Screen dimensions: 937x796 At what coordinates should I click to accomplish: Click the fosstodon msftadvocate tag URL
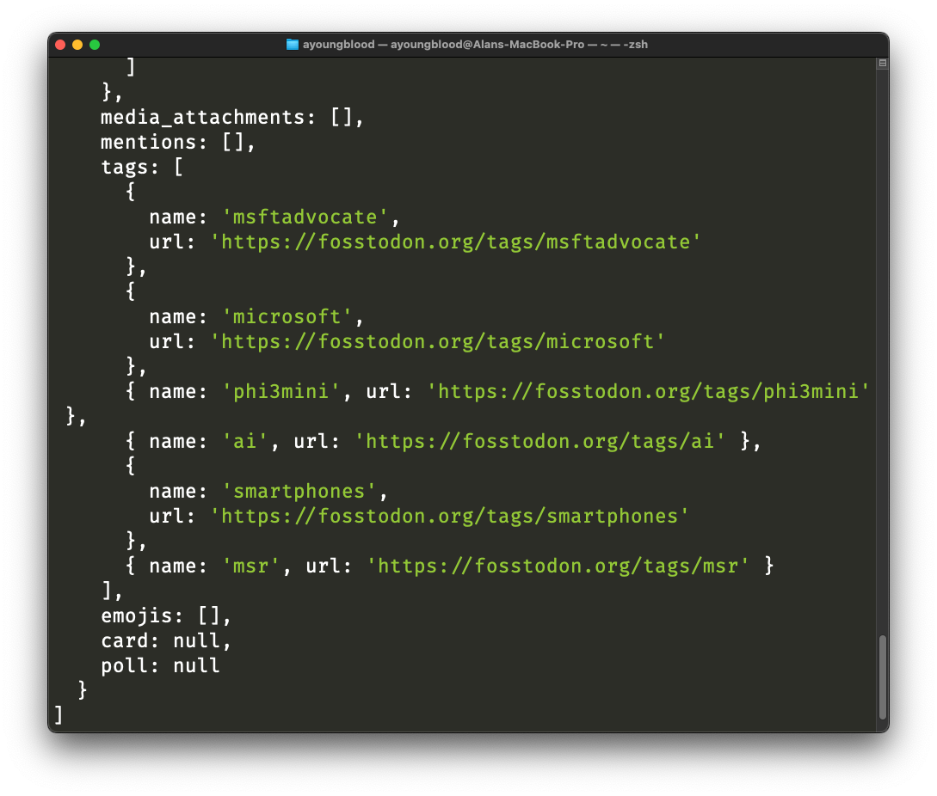coord(456,242)
